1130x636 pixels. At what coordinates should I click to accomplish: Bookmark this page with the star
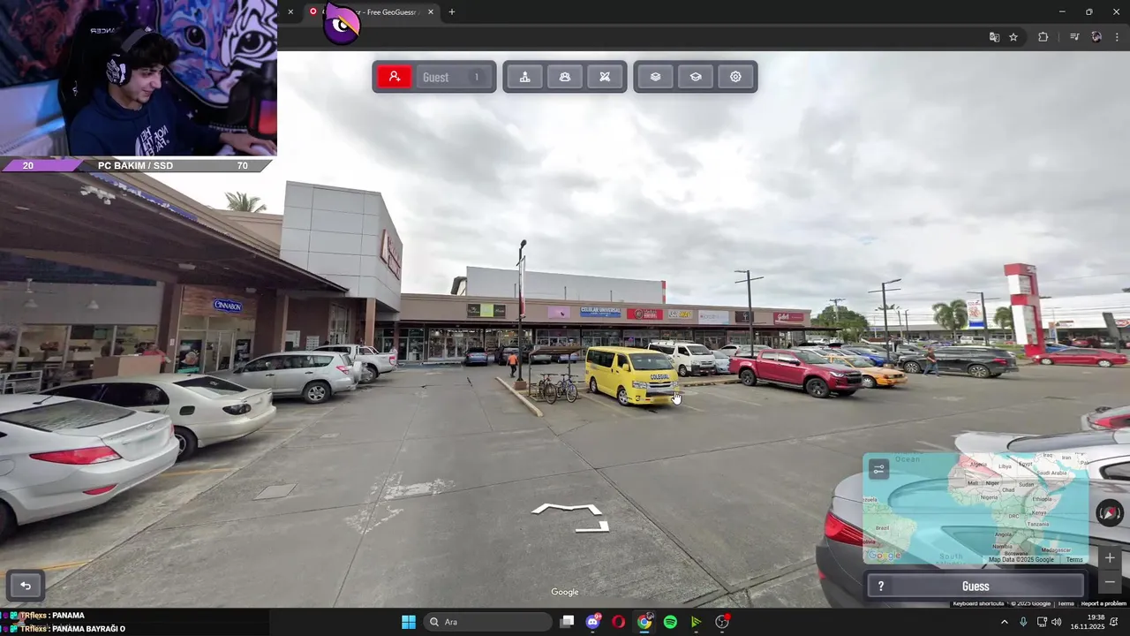coord(1013,37)
